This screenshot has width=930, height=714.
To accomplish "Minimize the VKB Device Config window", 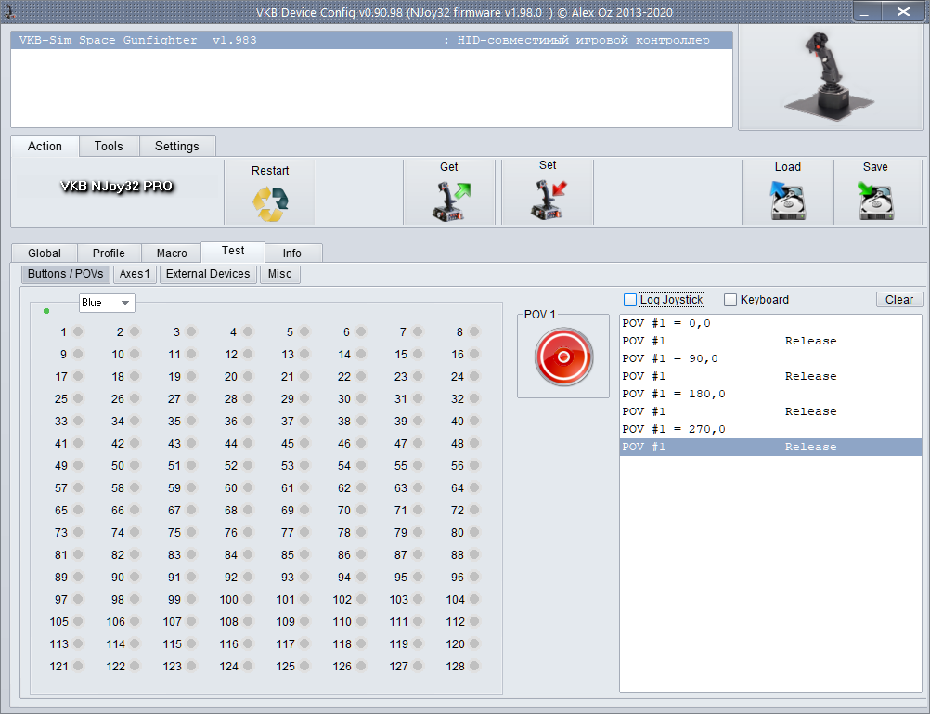I will tap(867, 12).
